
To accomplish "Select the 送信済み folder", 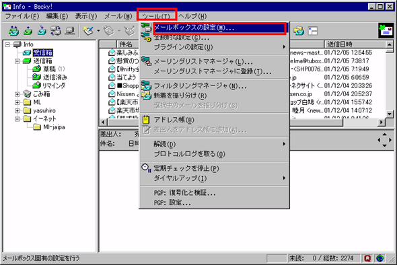I will click(55, 77).
